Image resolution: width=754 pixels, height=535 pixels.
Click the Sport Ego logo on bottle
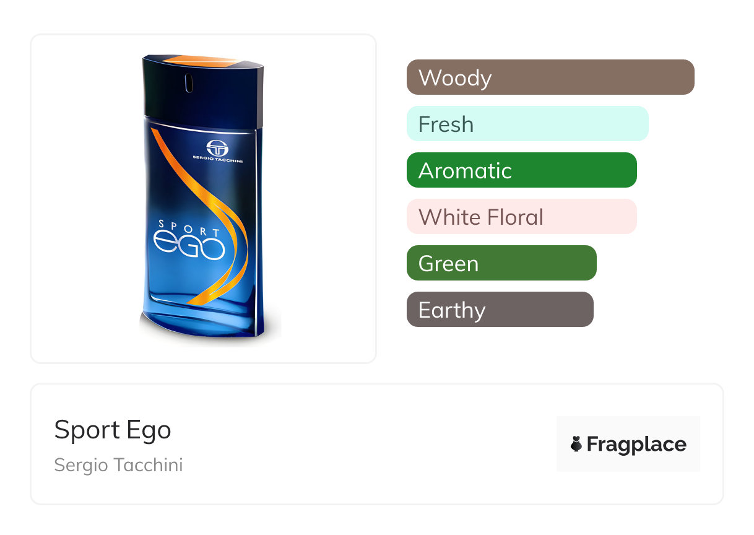click(x=189, y=241)
